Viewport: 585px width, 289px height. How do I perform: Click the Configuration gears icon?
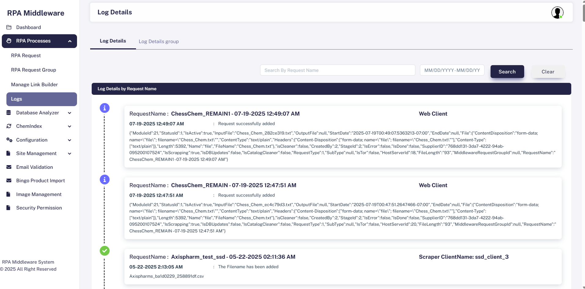pos(9,140)
